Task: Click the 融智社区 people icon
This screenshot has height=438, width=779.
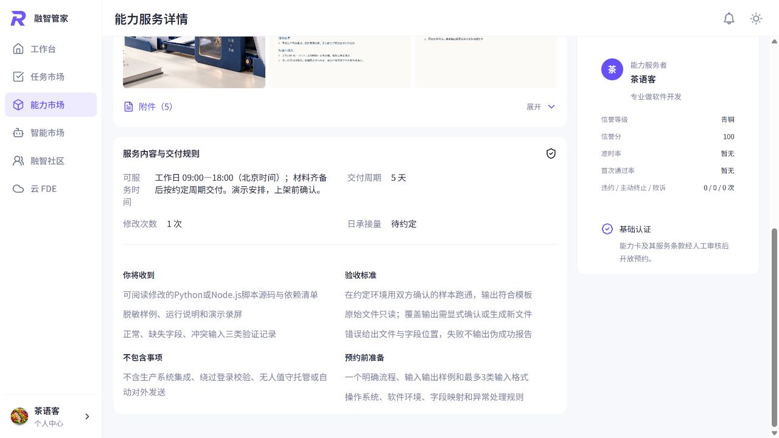Action: coord(18,161)
